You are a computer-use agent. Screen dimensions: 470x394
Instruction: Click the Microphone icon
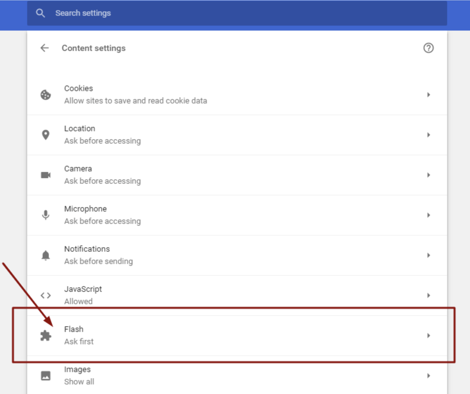tap(45, 215)
